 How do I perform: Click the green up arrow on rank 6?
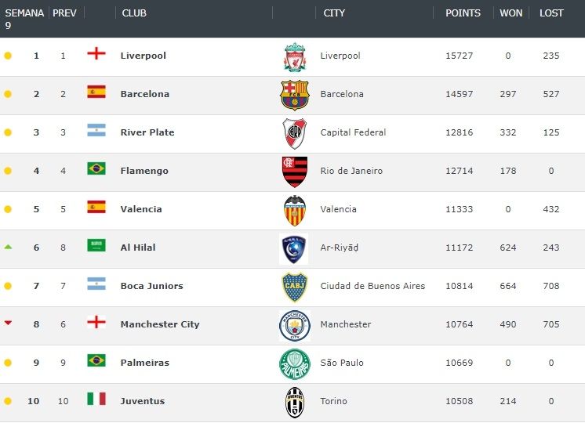[8, 247]
